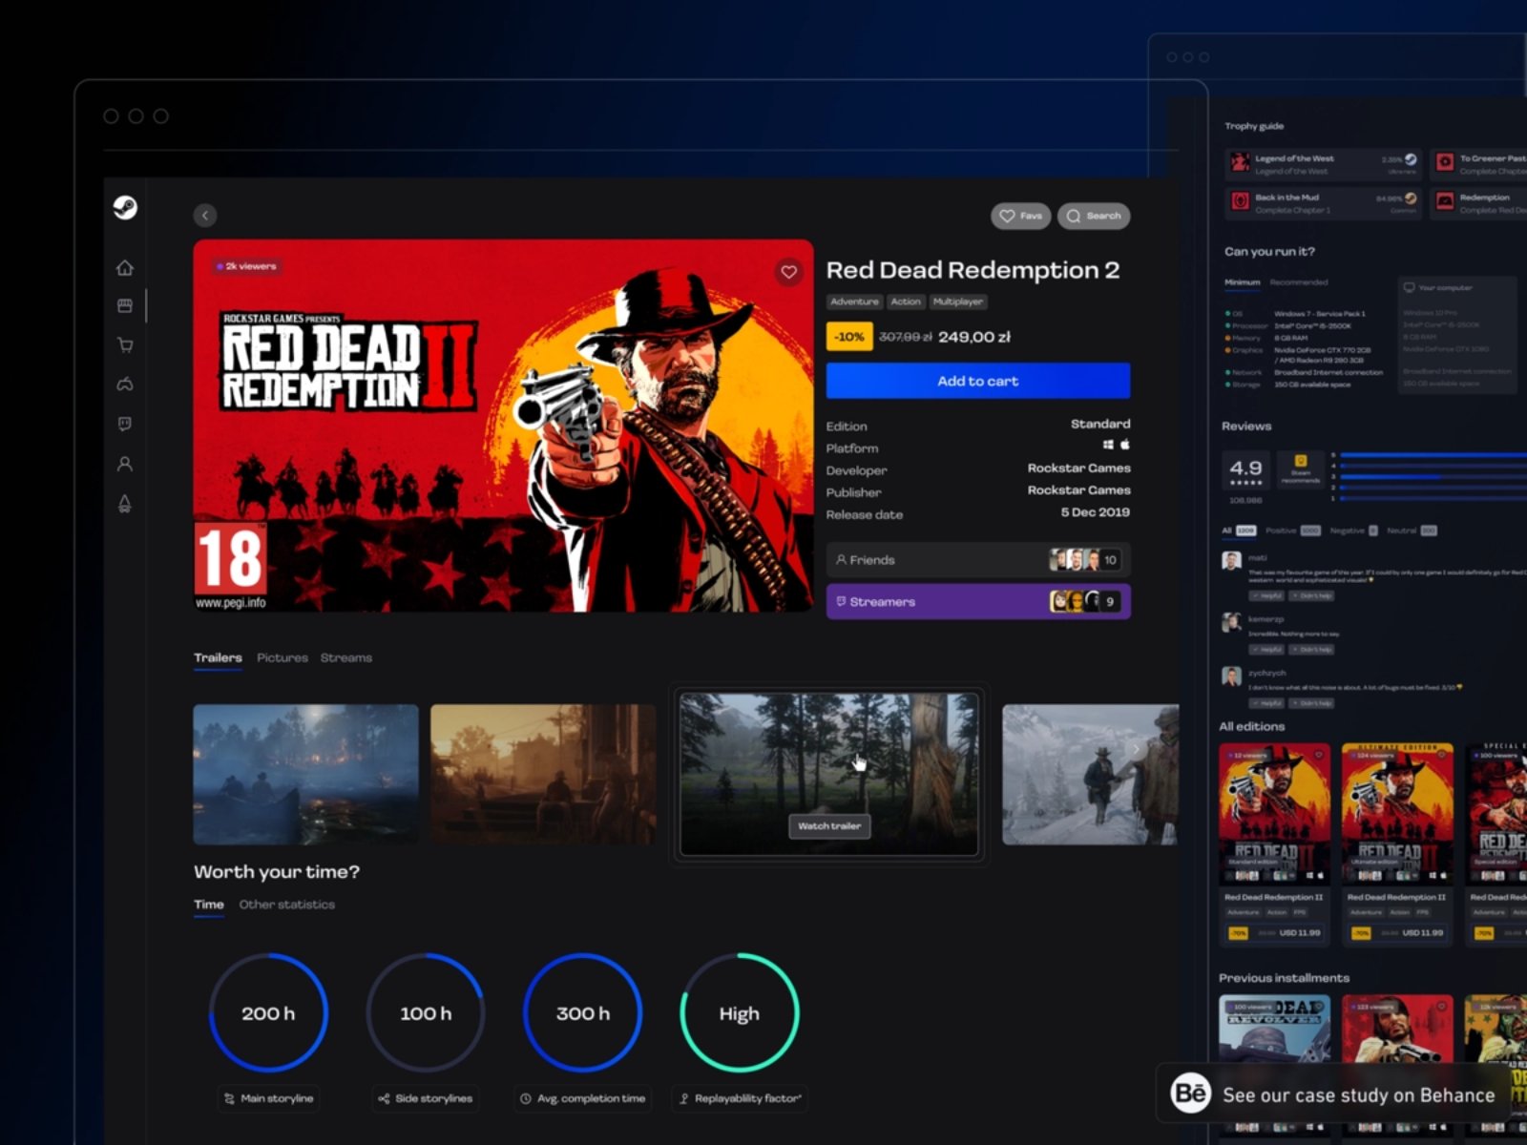This screenshot has width=1527, height=1145.
Task: Select the Time tab
Action: click(209, 905)
